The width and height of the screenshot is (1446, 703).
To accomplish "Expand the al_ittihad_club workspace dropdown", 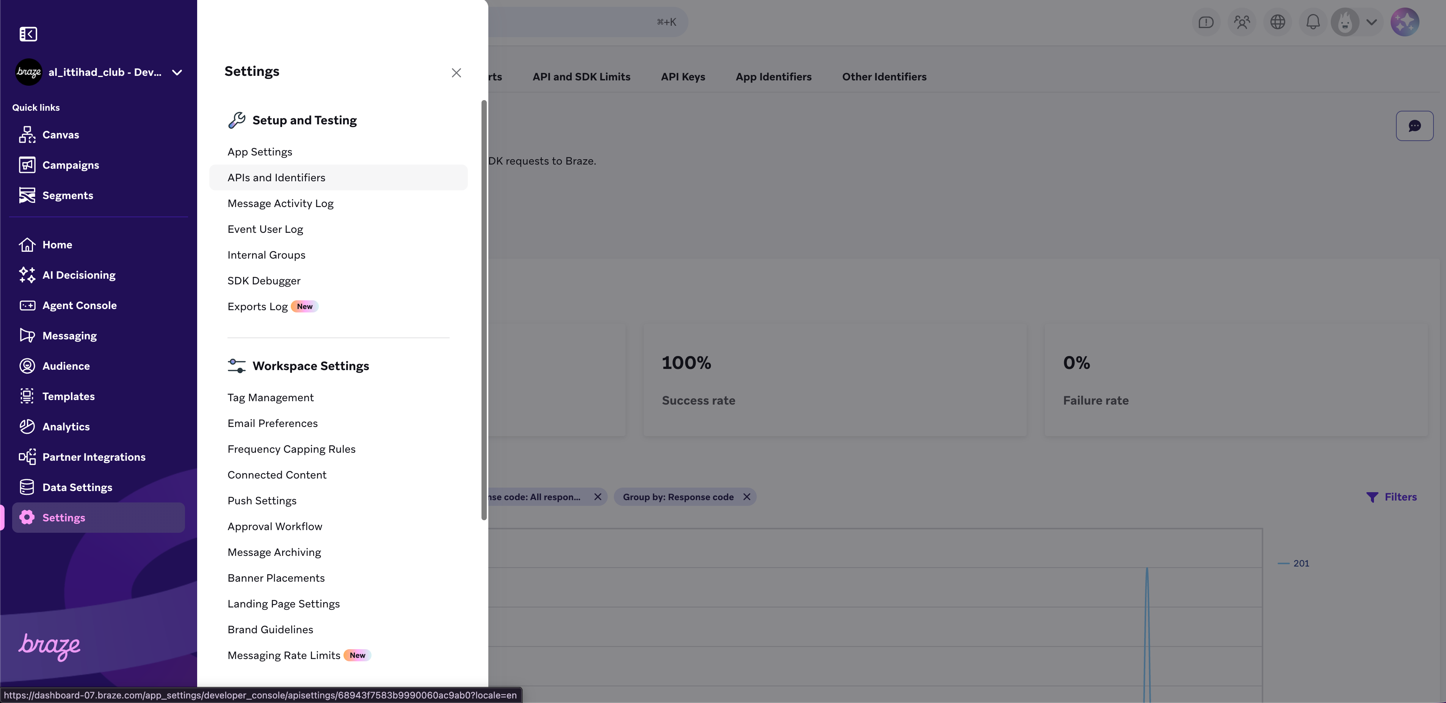I will (177, 72).
